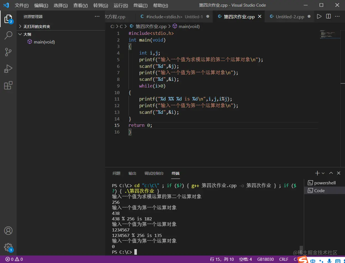The image size is (345, 263).
Task: Close the terminal panel
Action: pos(339,173)
